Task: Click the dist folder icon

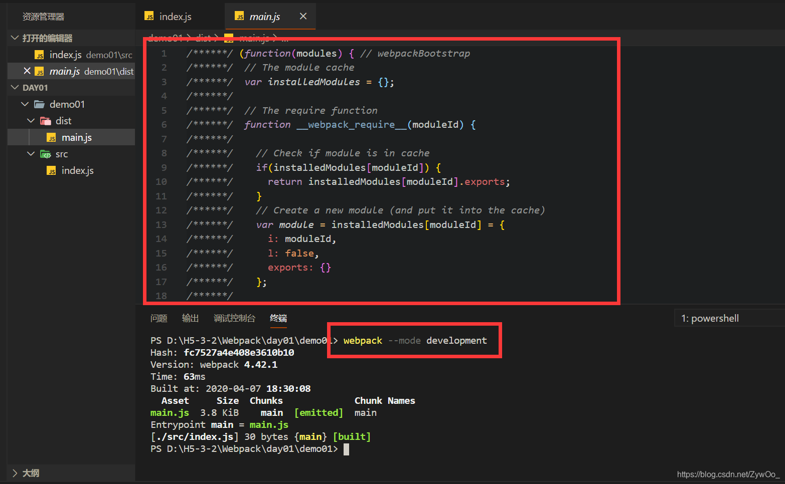Action: point(46,121)
